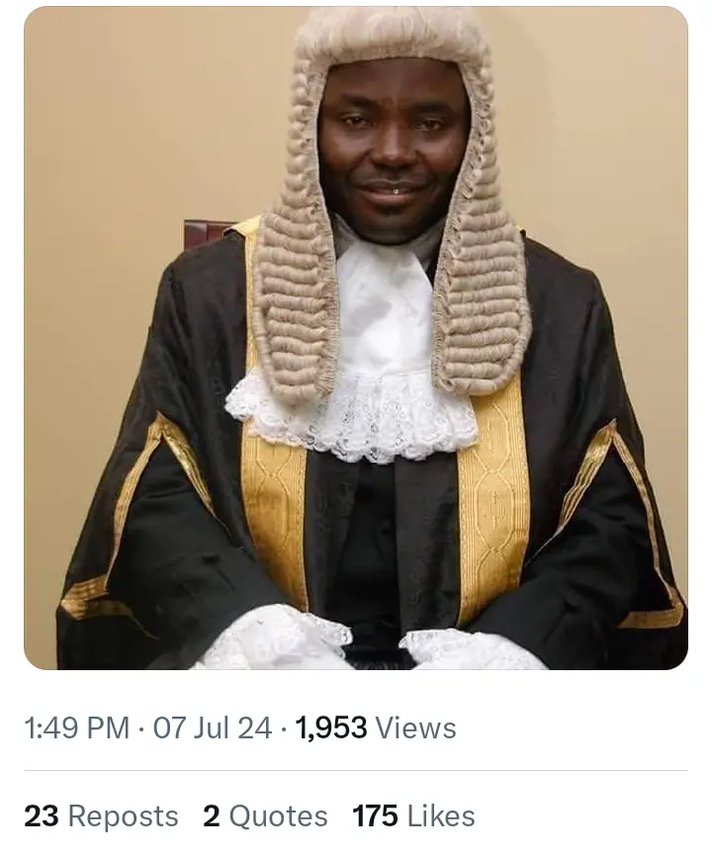The width and height of the screenshot is (712, 854).
Task: Open the Likes list
Action: pos(441,815)
